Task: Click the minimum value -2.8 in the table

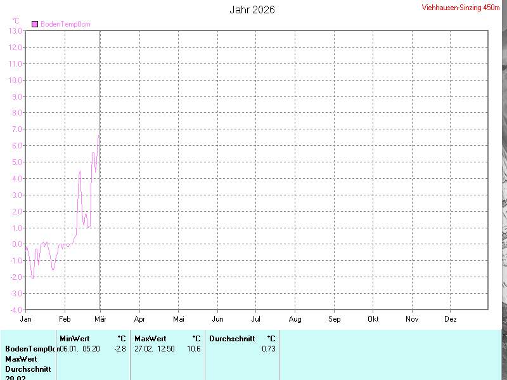Action: pos(119,349)
